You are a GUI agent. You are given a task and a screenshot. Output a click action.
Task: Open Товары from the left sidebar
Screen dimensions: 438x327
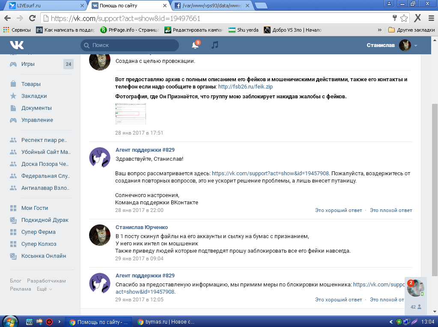coord(31,84)
